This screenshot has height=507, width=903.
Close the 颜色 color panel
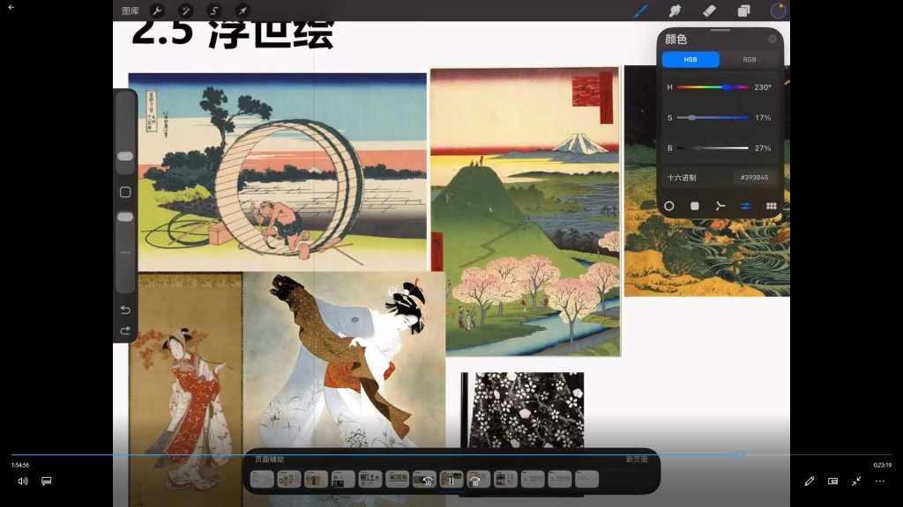772,39
